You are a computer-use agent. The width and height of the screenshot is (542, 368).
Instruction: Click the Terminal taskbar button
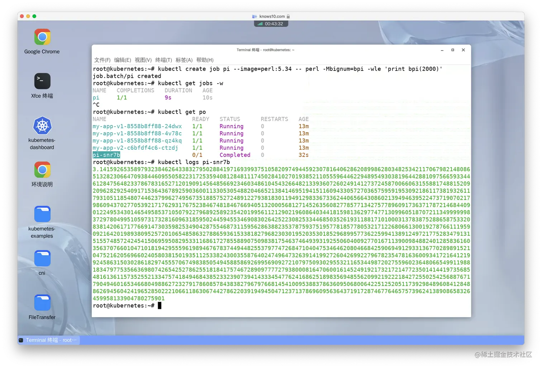(x=48, y=340)
